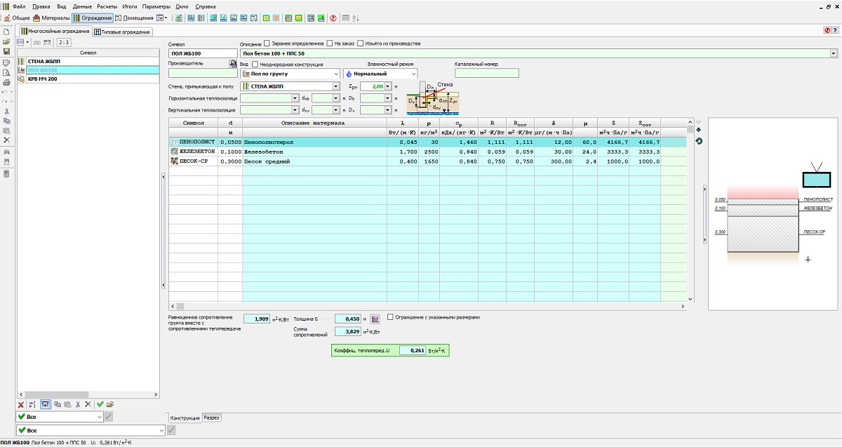The height and width of the screenshot is (447, 842).
Task: Click the Каталожный номер input field
Action: pyautogui.click(x=486, y=73)
